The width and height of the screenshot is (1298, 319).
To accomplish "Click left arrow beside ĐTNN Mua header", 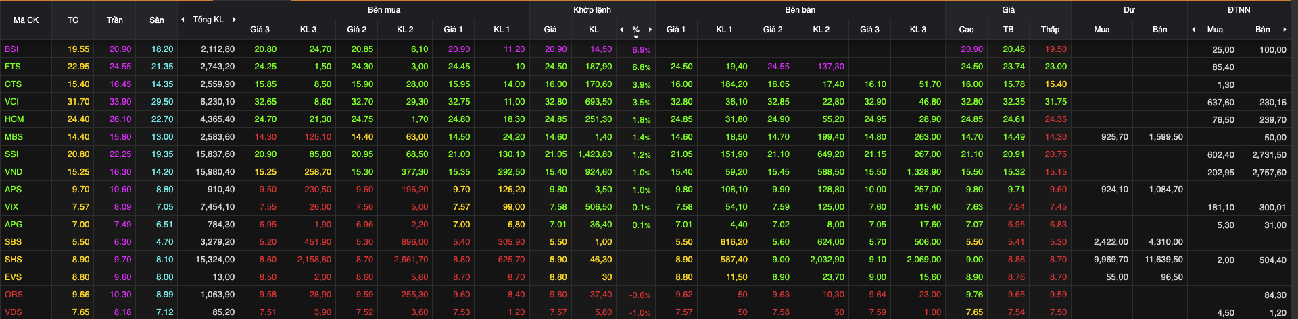I will [1194, 30].
